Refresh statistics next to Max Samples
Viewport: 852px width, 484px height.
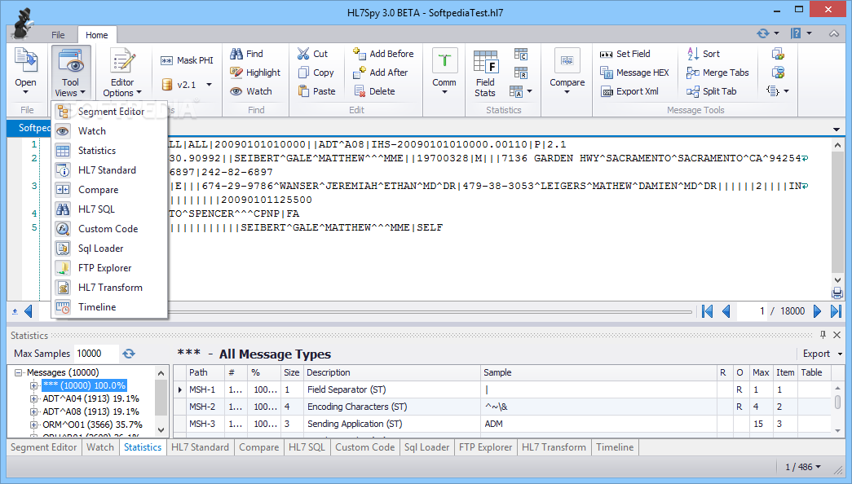(129, 354)
